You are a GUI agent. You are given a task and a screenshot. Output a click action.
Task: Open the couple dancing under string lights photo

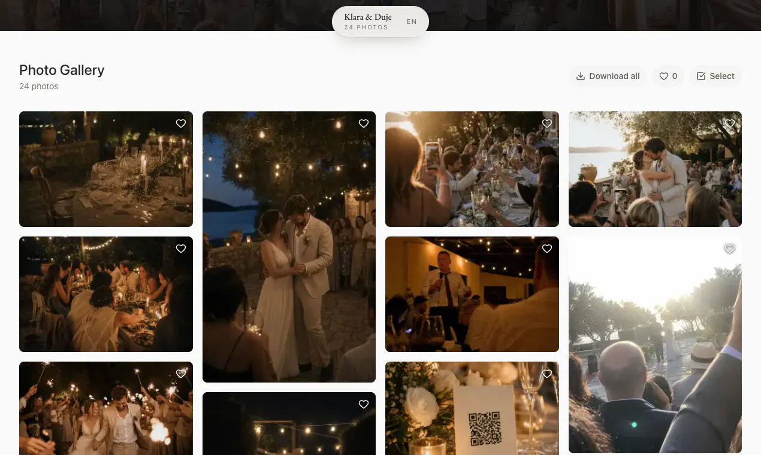point(289,247)
